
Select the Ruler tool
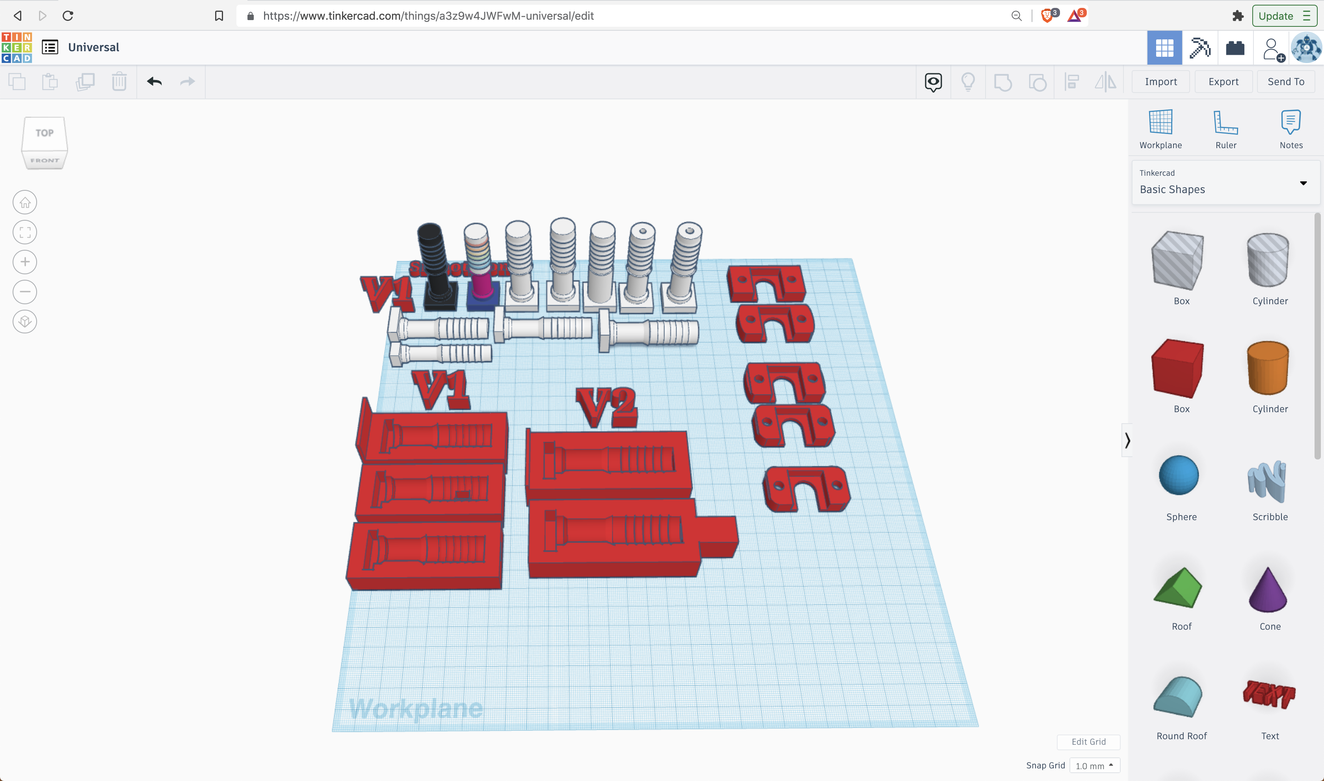(1225, 123)
